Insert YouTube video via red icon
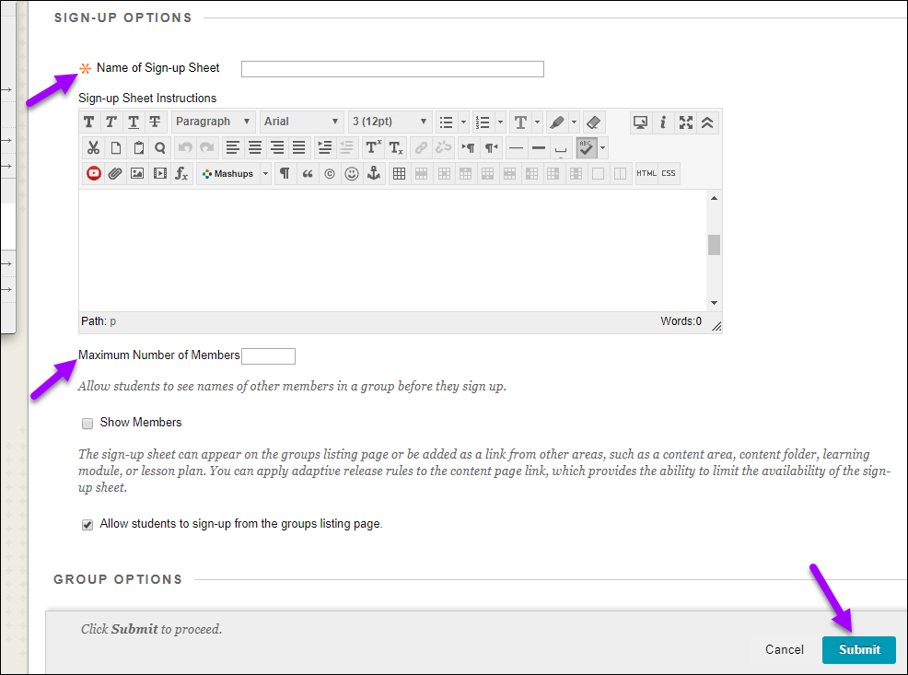Viewport: 908px width, 675px height. pyautogui.click(x=93, y=174)
